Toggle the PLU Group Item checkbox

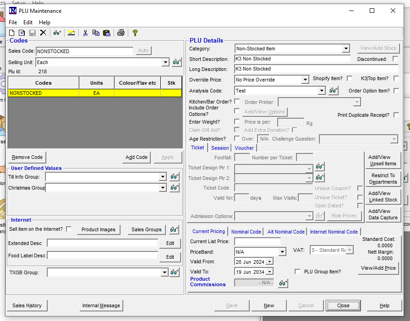pos(297,272)
